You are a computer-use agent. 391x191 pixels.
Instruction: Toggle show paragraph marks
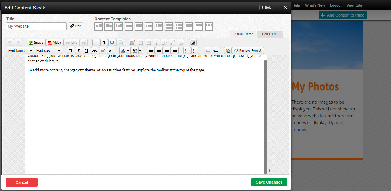click(x=104, y=43)
